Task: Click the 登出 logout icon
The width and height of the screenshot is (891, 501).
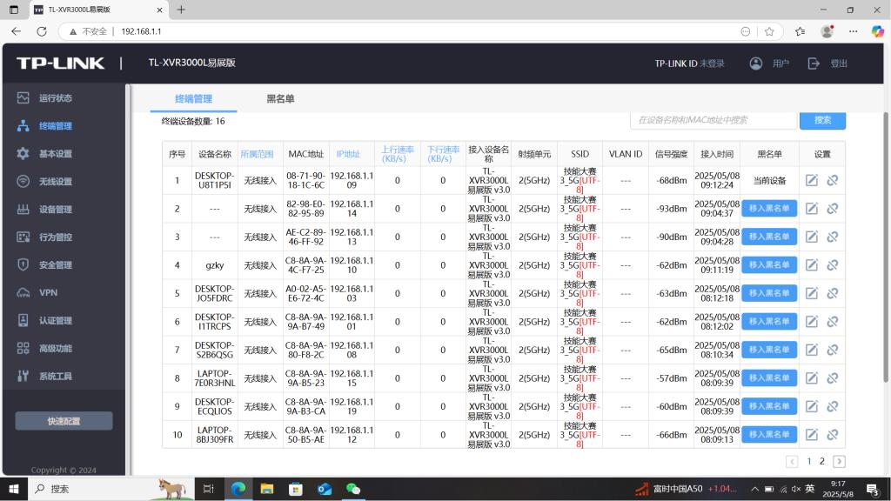Action: coord(814,63)
